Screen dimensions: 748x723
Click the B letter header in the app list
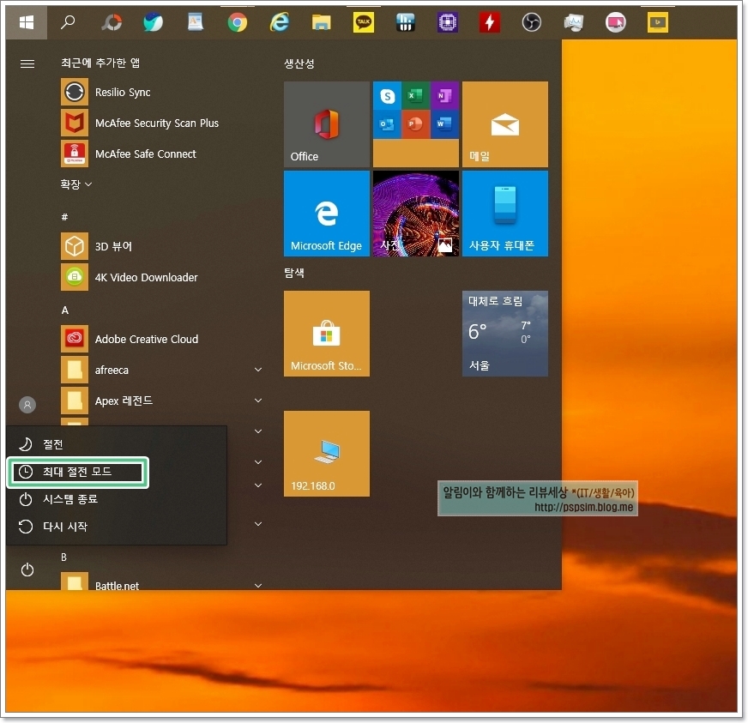tap(64, 557)
